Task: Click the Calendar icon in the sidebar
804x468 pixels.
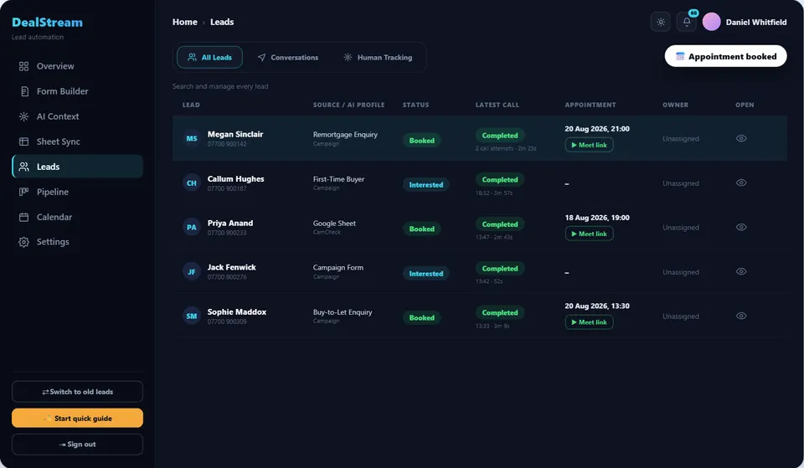Action: pyautogui.click(x=23, y=217)
